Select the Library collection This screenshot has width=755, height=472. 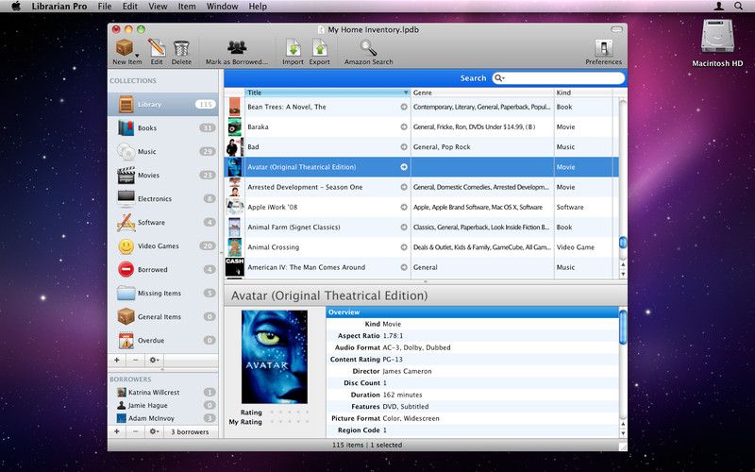163,104
